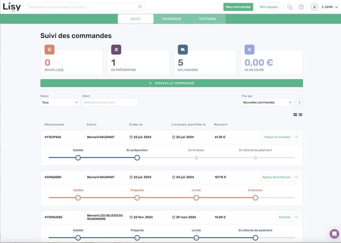Switch to detailed card view
Viewport: 341px width, 243px height.
[x=295, y=115]
